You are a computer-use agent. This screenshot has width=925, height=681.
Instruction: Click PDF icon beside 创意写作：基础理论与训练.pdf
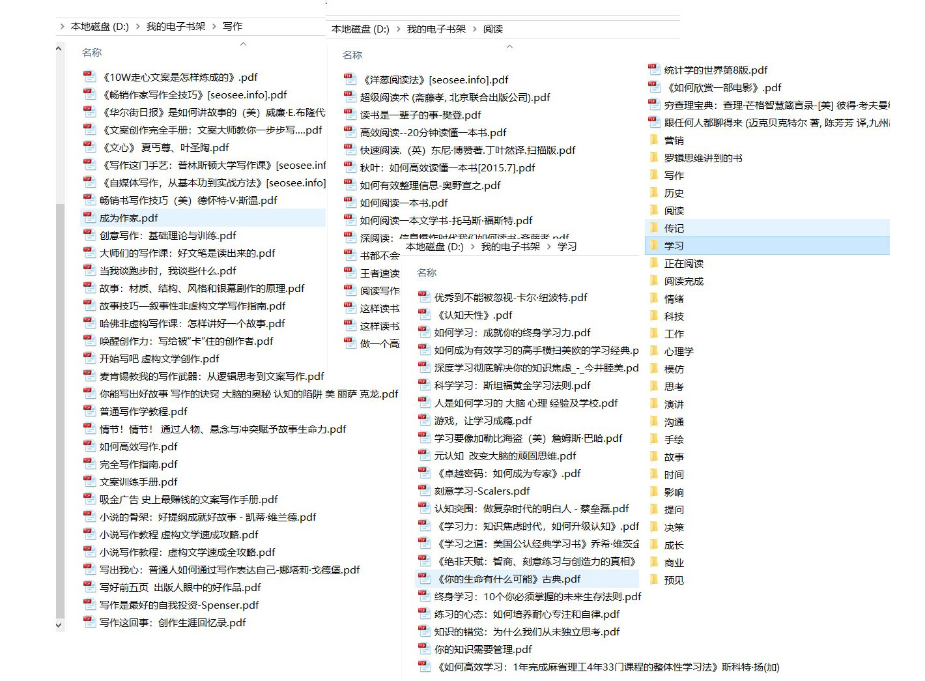[x=89, y=235]
